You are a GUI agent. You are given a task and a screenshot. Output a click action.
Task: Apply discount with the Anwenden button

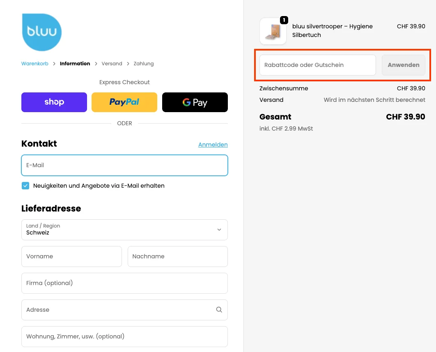click(x=403, y=64)
